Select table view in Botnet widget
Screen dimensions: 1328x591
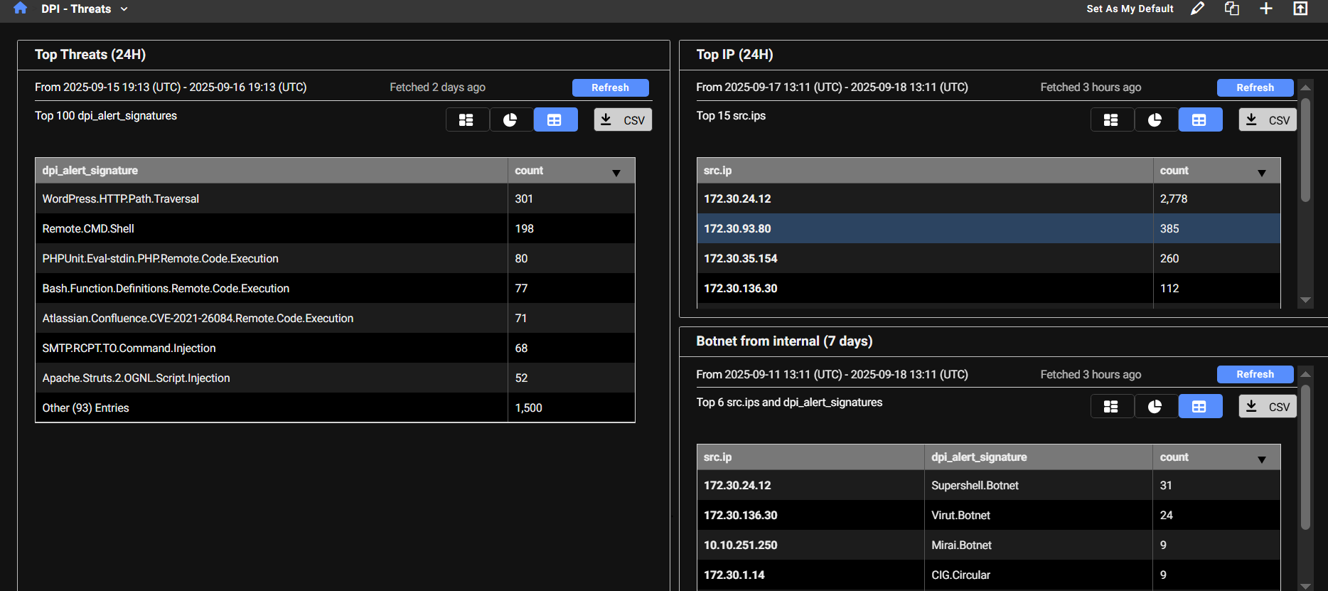tap(1200, 407)
